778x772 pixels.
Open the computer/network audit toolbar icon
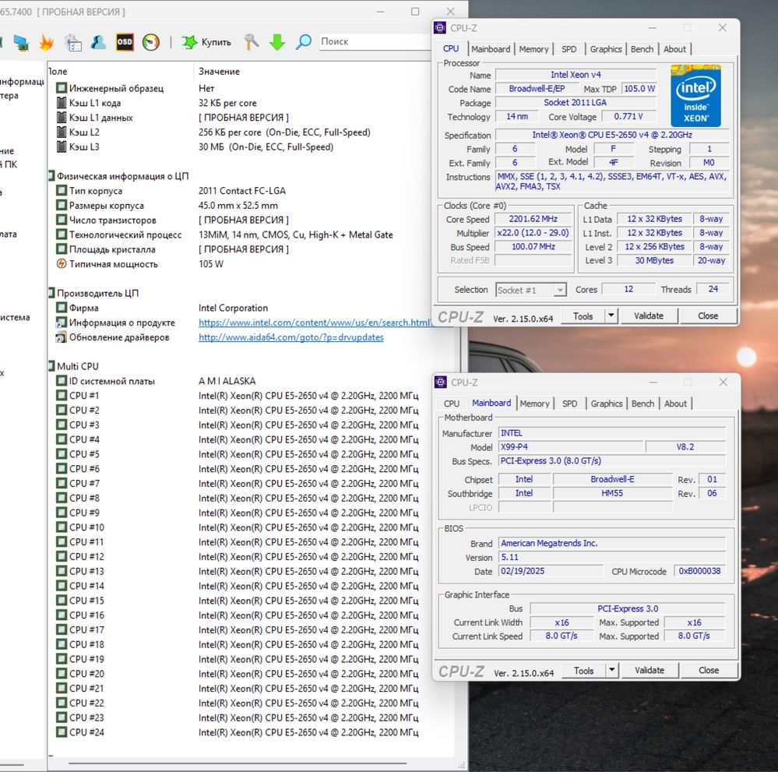[21, 42]
